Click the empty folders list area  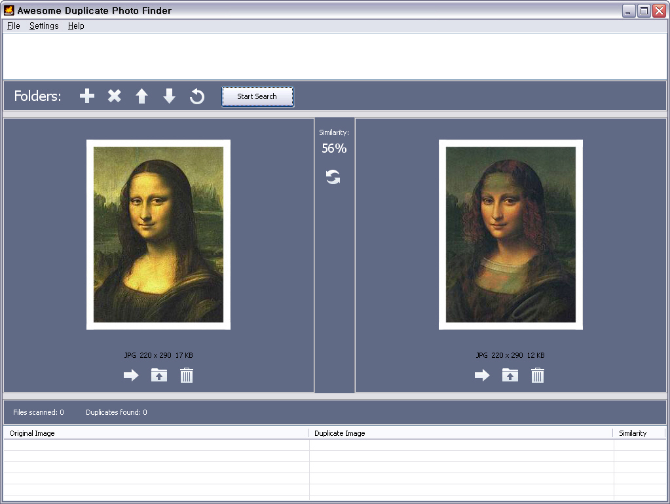pyautogui.click(x=335, y=56)
